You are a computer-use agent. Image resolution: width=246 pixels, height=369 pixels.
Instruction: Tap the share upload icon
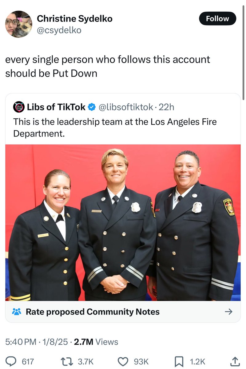pyautogui.click(x=235, y=361)
